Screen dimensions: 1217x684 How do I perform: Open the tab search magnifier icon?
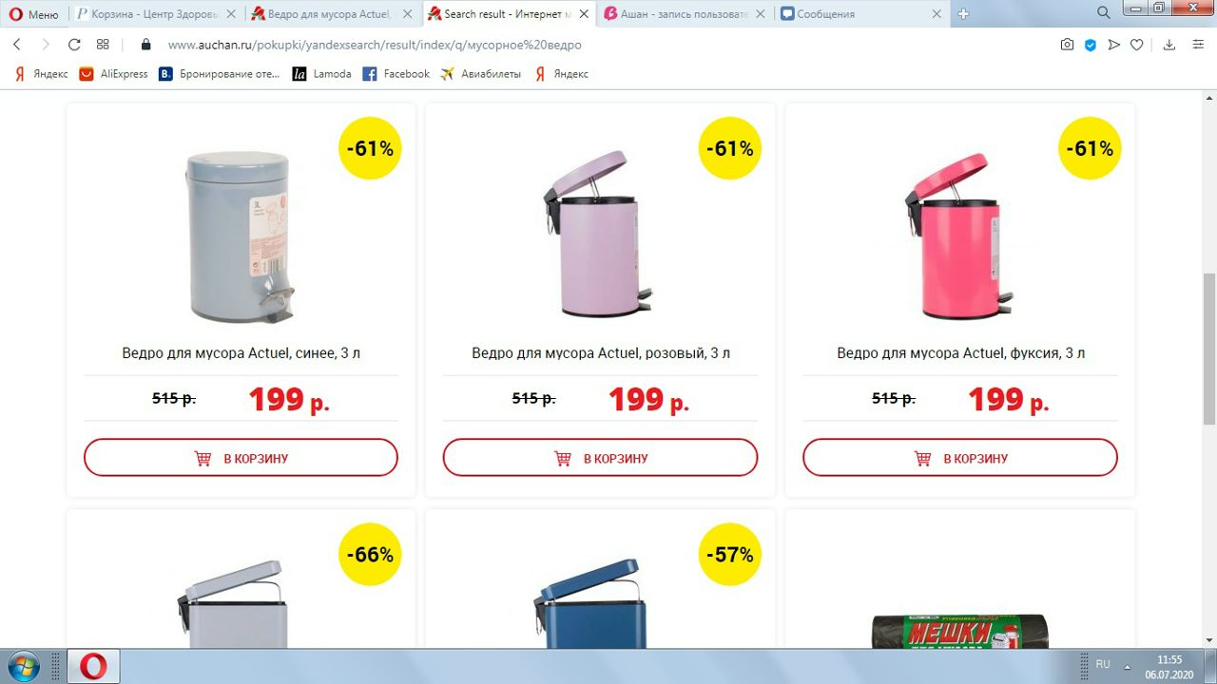click(x=1104, y=13)
